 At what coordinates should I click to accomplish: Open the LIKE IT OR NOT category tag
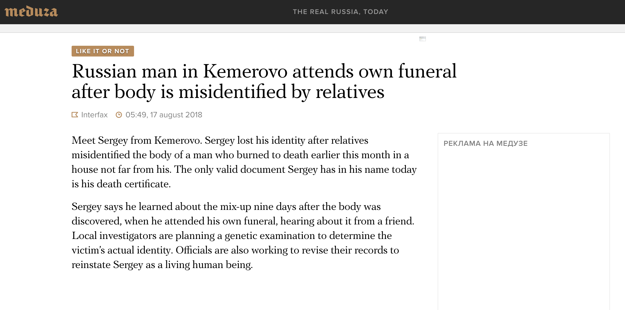coord(103,51)
